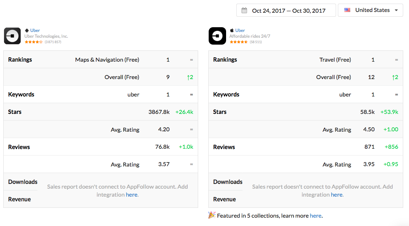Click the party popper featured icon

[212, 215]
